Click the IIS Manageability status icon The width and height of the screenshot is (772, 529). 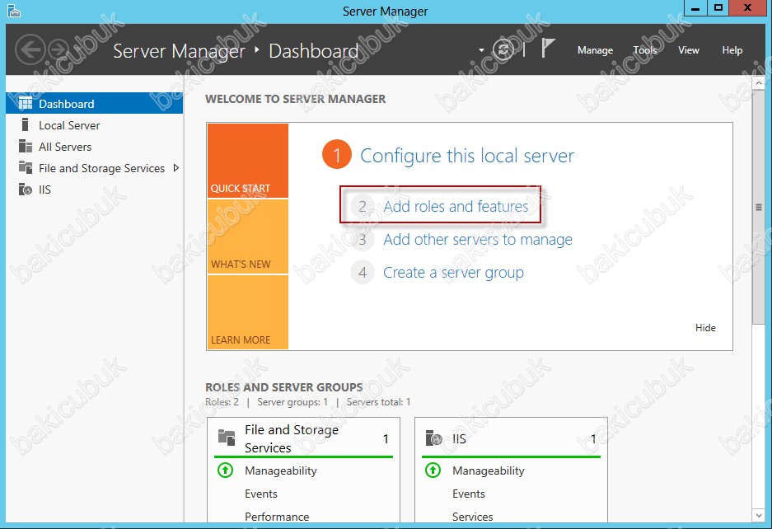click(433, 470)
